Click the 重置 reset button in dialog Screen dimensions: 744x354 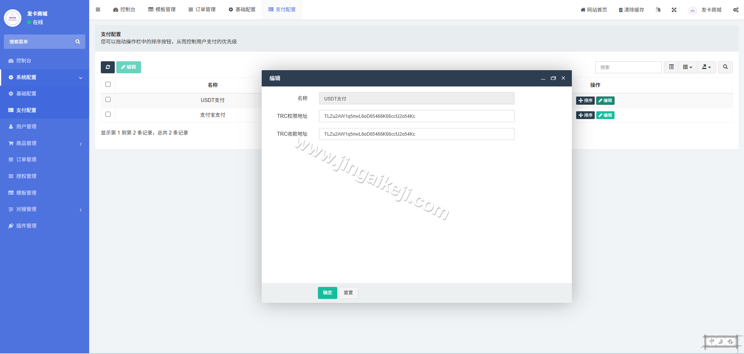(348, 293)
